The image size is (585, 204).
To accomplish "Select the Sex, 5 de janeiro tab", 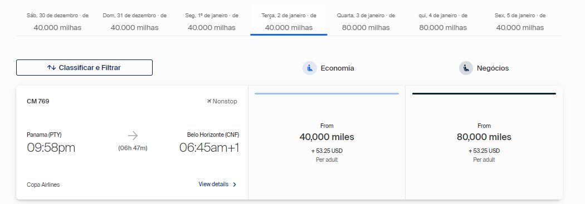I will coord(520,22).
